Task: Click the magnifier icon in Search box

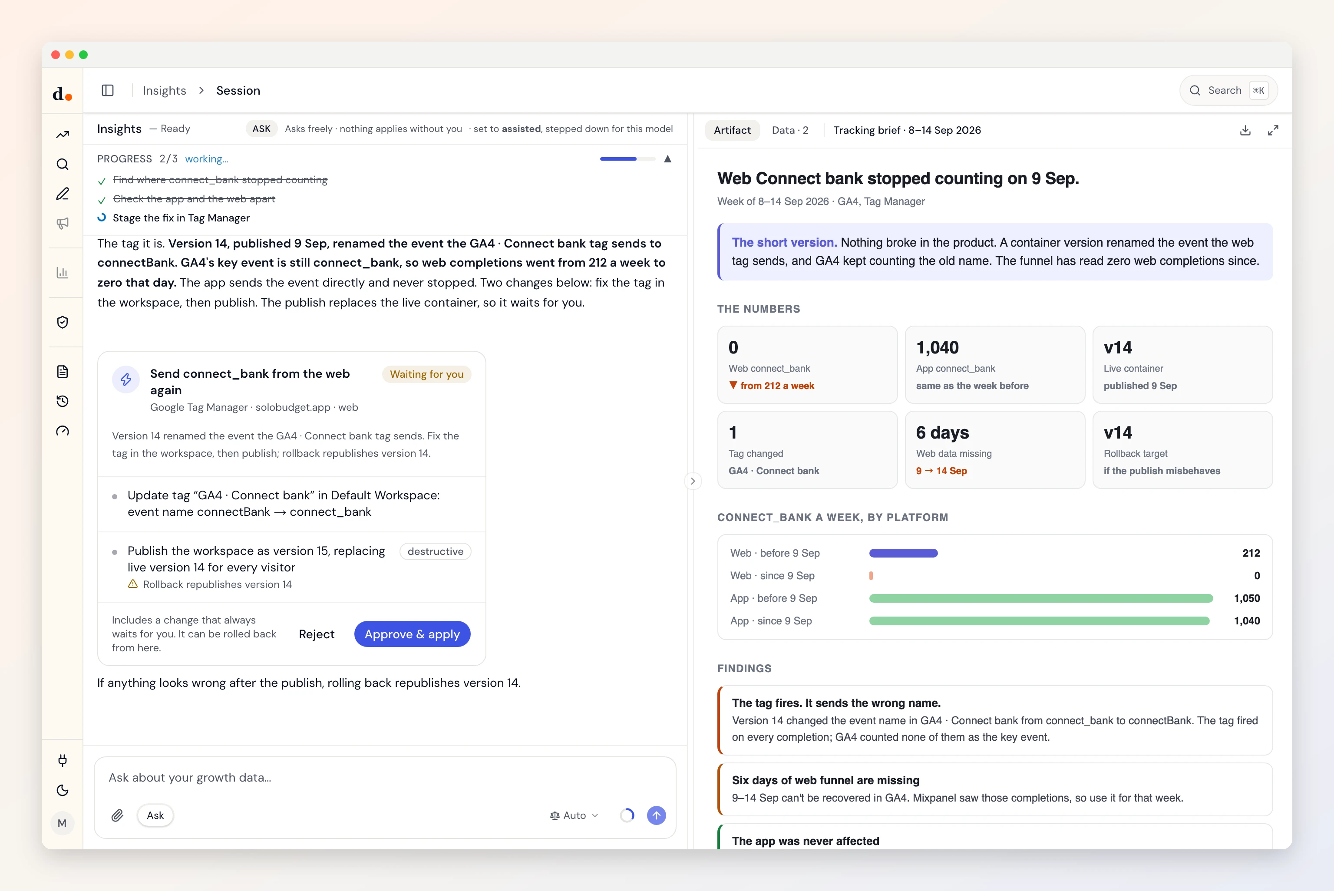Action: (1195, 90)
